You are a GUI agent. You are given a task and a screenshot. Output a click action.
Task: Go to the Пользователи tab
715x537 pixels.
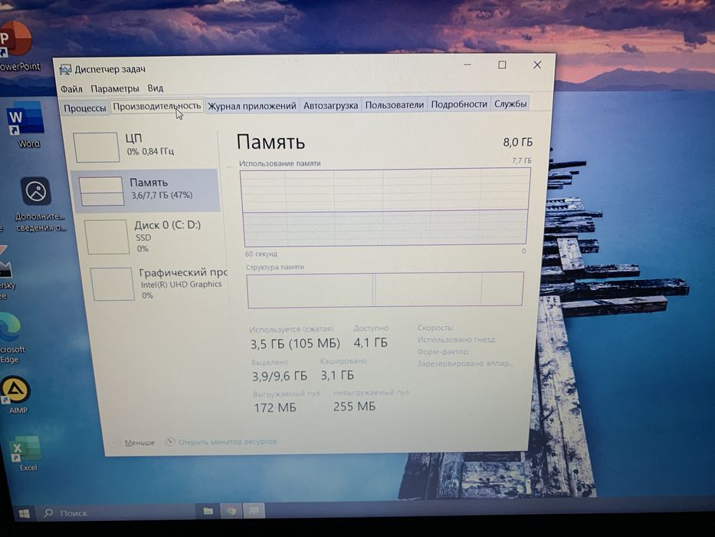click(x=395, y=104)
